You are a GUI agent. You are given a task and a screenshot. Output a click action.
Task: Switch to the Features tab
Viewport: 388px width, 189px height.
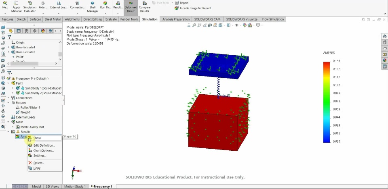click(7, 19)
